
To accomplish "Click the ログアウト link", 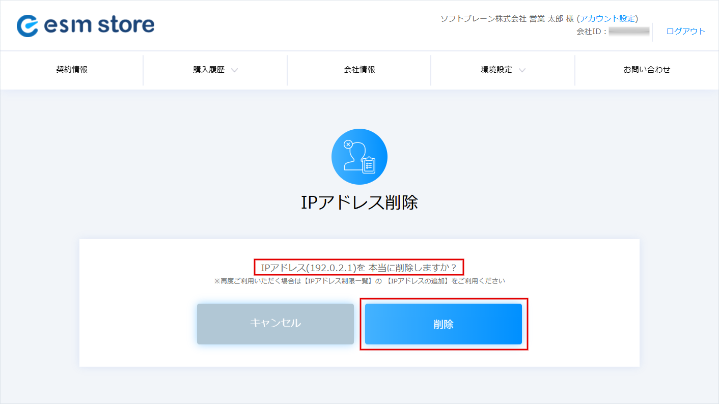I will point(685,32).
